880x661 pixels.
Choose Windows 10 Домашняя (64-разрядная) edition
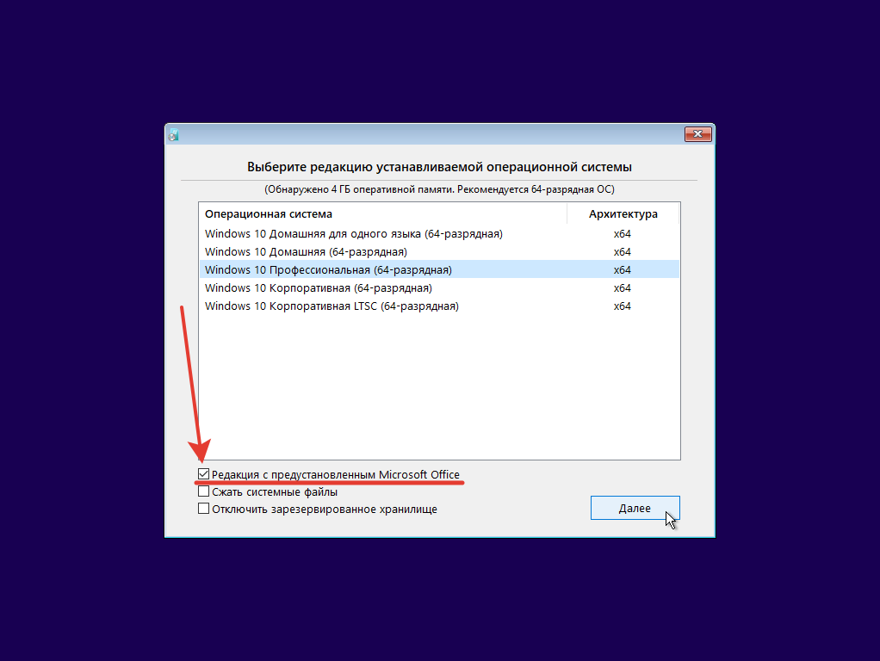[439, 251]
